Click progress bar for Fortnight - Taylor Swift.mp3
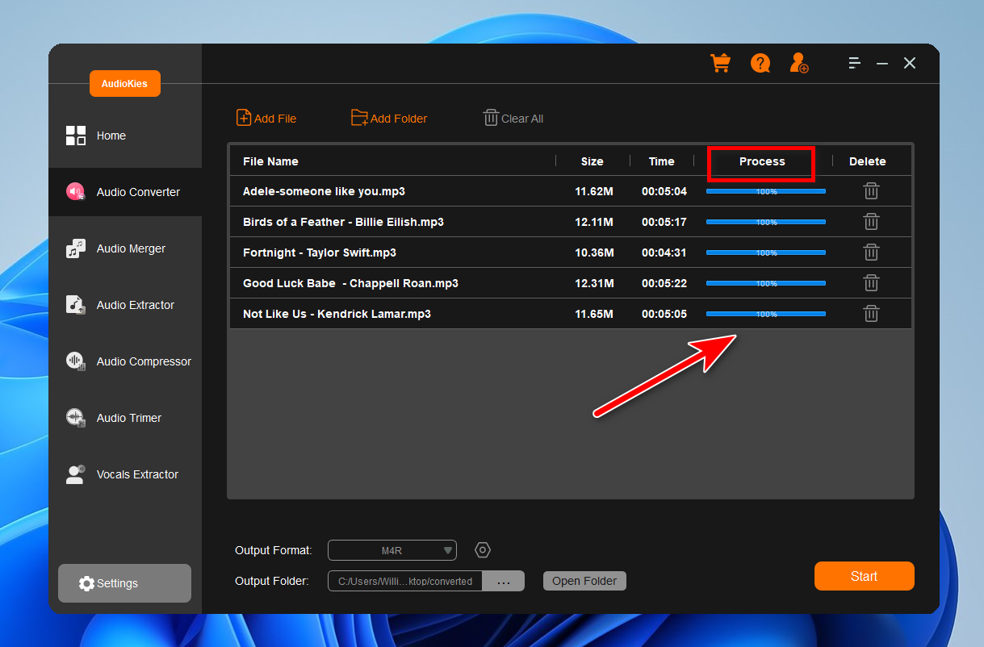The image size is (984, 647). point(766,253)
